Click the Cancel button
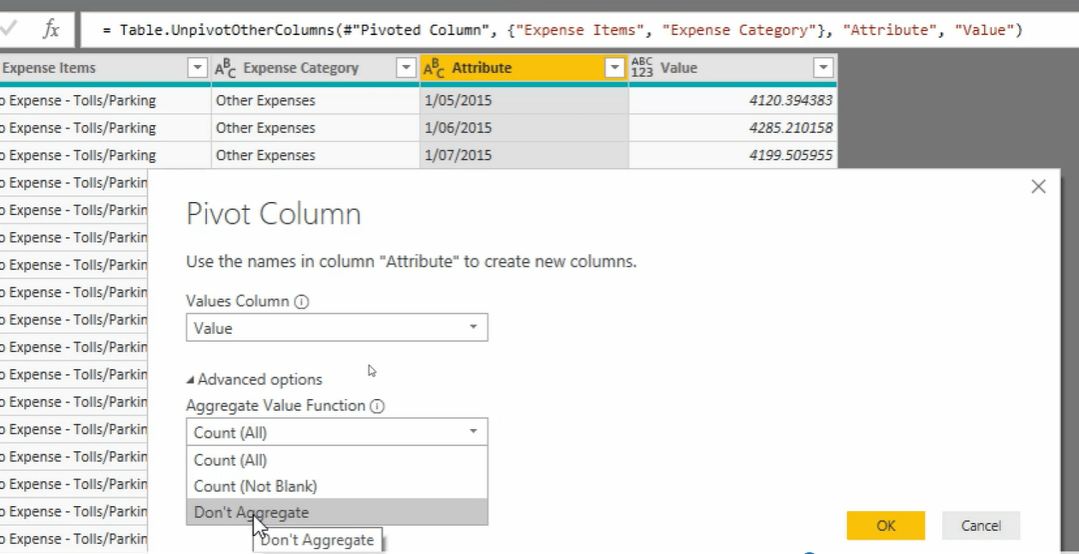 [x=981, y=526]
